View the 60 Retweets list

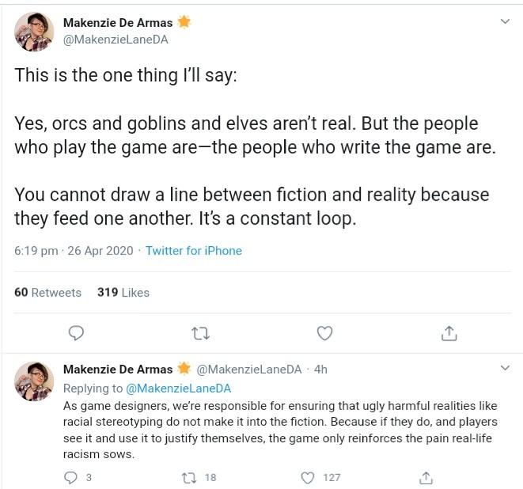pyautogui.click(x=47, y=293)
